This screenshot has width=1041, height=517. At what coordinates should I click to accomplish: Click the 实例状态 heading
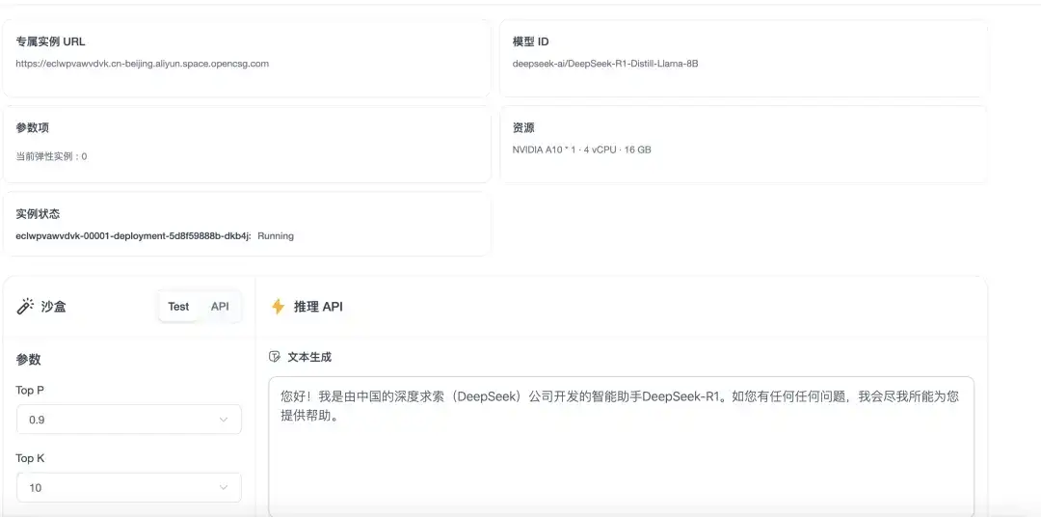point(38,214)
